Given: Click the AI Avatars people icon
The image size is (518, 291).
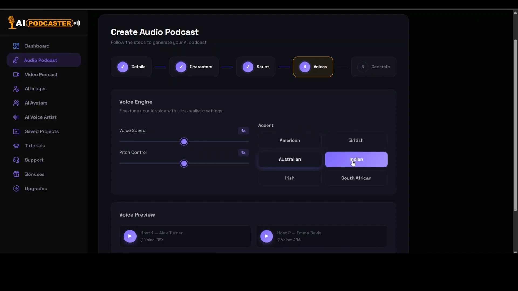Looking at the screenshot, I should [x=16, y=103].
